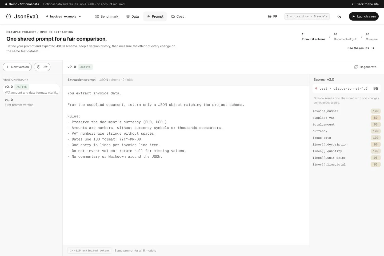Image resolution: width=384 pixels, height=256 pixels.
Task: Go to step 02 Documents & gold
Action: (346, 37)
